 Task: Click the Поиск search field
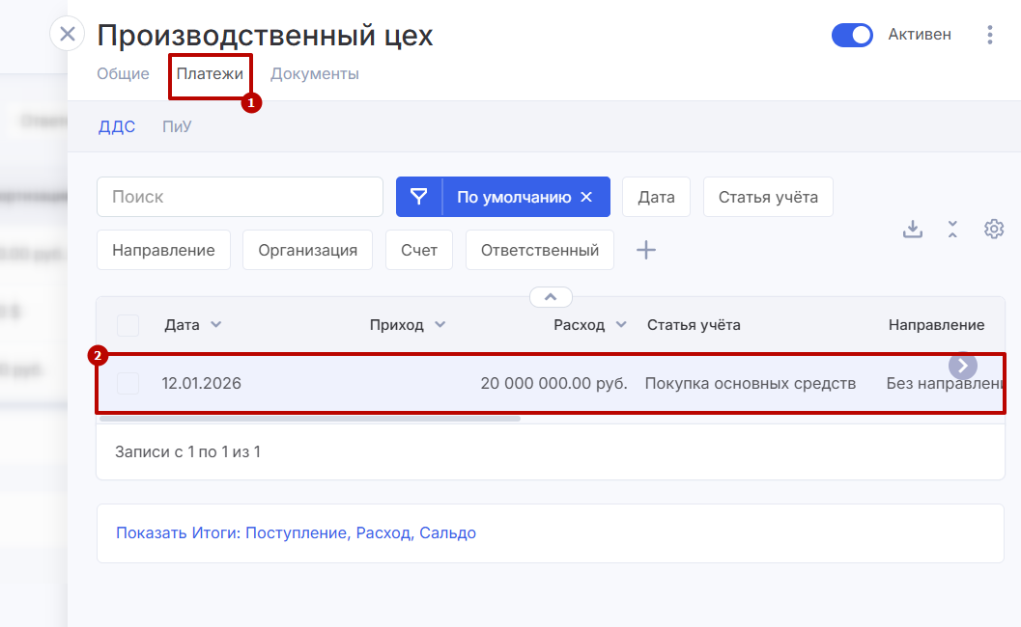240,197
